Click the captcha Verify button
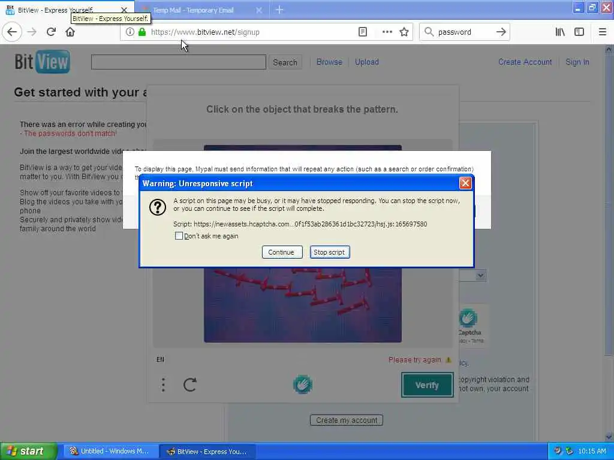 427,385
